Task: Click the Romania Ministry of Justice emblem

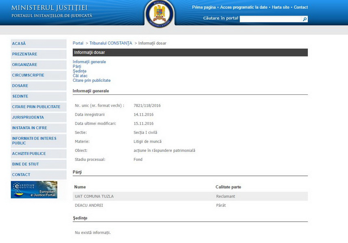Action: (x=159, y=13)
